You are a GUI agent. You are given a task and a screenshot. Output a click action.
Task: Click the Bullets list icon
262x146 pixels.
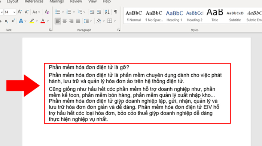[58, 12]
